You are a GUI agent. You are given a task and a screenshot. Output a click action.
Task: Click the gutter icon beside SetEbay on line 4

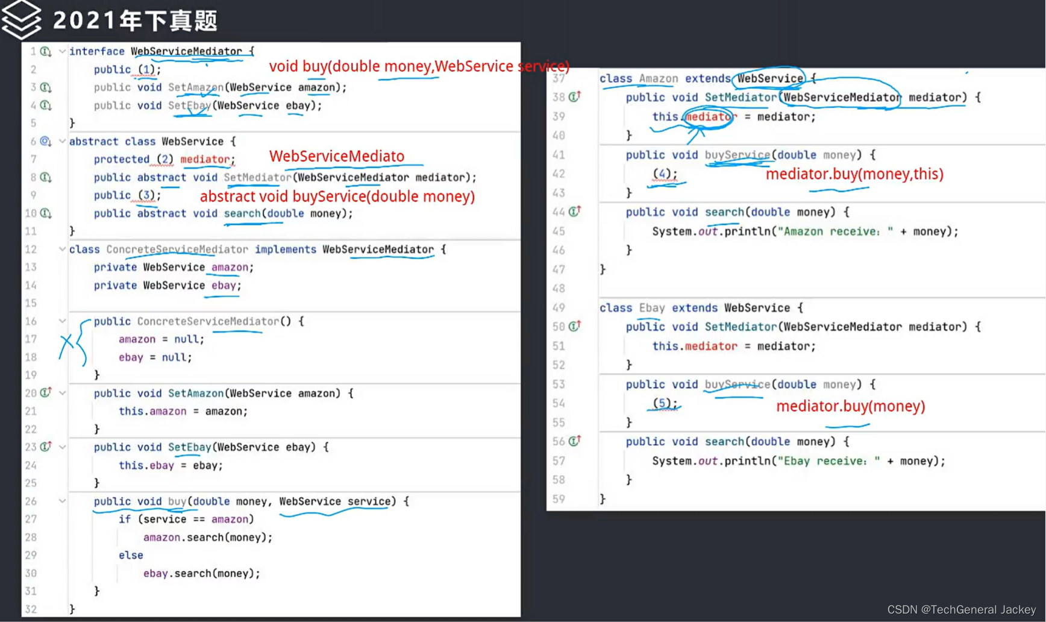click(x=46, y=105)
